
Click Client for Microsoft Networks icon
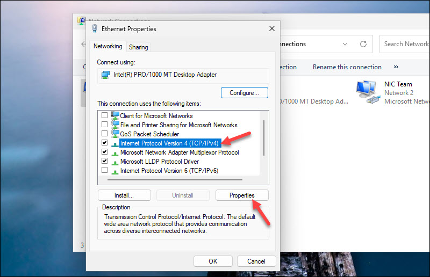coord(115,115)
